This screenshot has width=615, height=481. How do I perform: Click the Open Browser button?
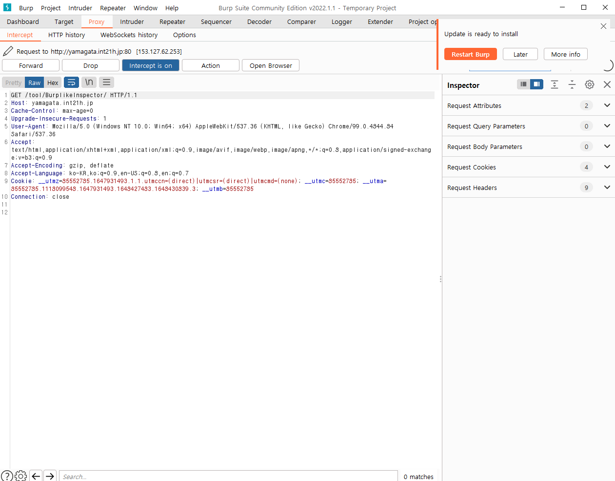(x=271, y=65)
